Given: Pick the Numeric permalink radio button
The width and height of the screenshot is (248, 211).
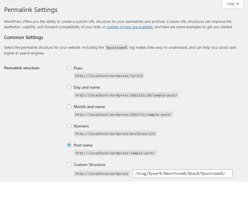Looking at the screenshot, I should pos(69,126).
